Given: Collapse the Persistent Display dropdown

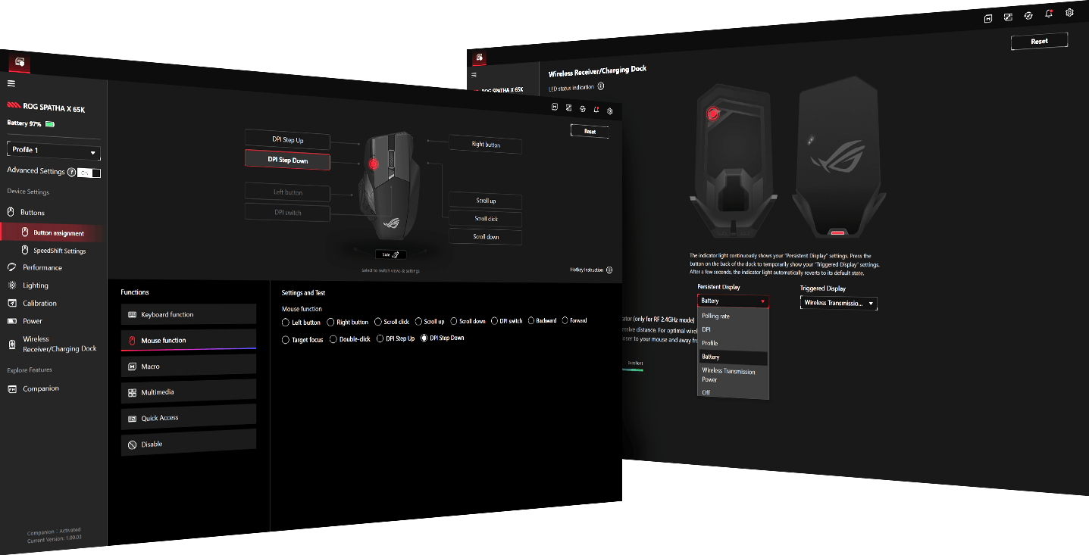Looking at the screenshot, I should [733, 301].
